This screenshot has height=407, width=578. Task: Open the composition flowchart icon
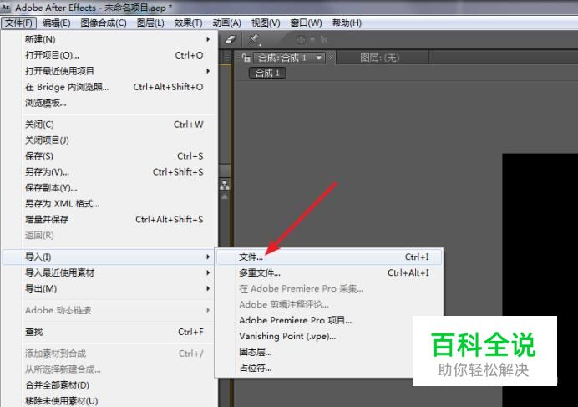point(225,185)
